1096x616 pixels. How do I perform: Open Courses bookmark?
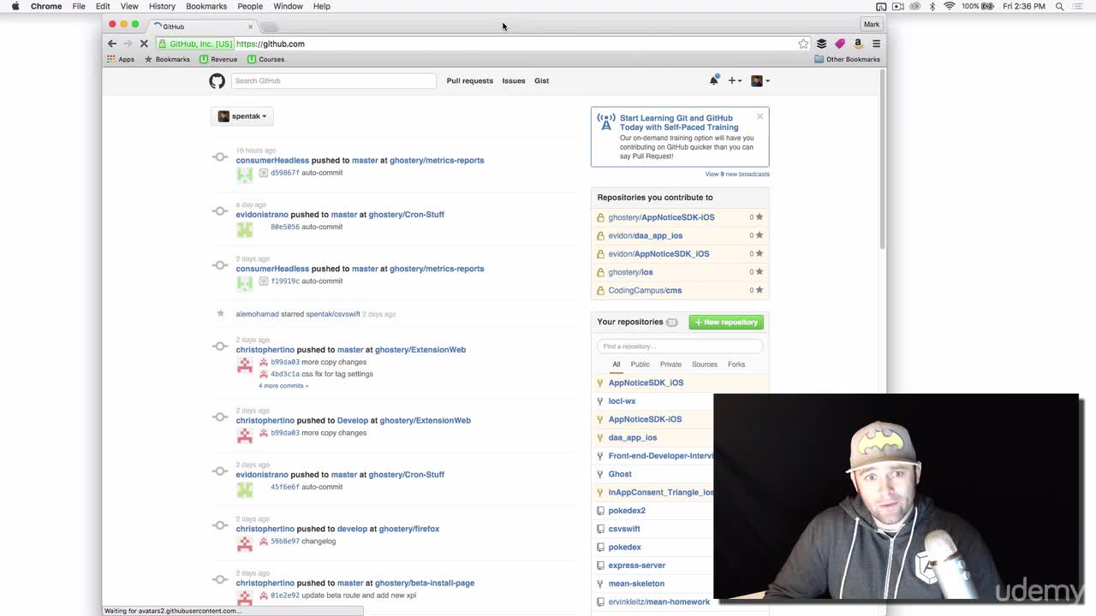[265, 59]
